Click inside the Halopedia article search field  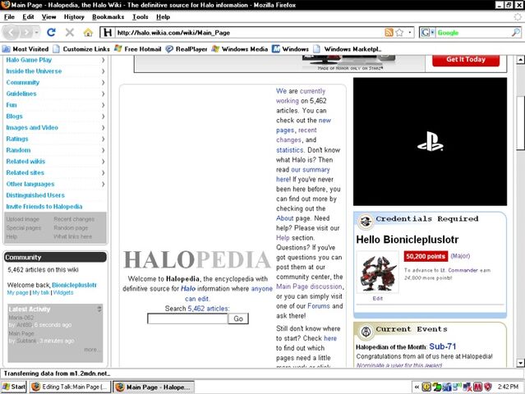[x=187, y=318]
